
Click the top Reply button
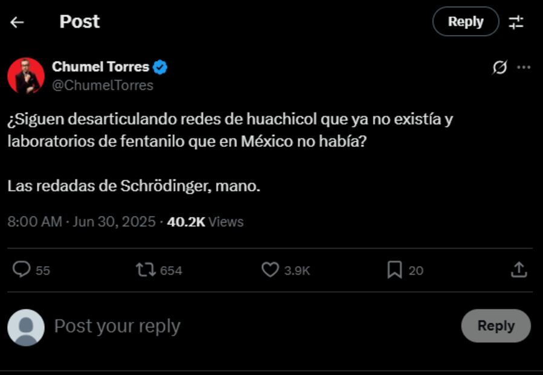coord(466,22)
